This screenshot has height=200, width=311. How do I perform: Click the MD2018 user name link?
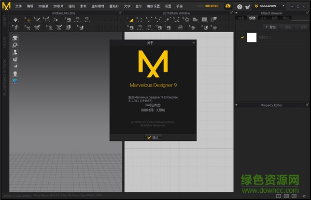(x=212, y=6)
